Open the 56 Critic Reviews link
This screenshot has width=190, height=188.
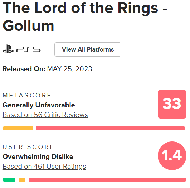[x=45, y=115]
